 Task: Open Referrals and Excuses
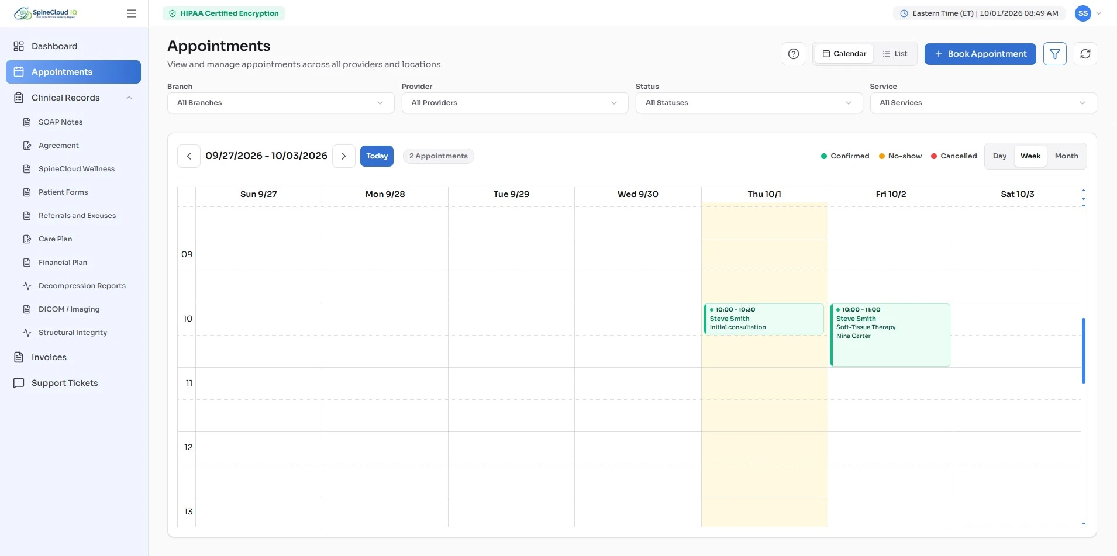coord(78,216)
